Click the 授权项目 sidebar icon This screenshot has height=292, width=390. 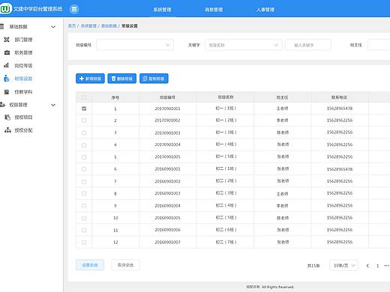click(x=7, y=118)
